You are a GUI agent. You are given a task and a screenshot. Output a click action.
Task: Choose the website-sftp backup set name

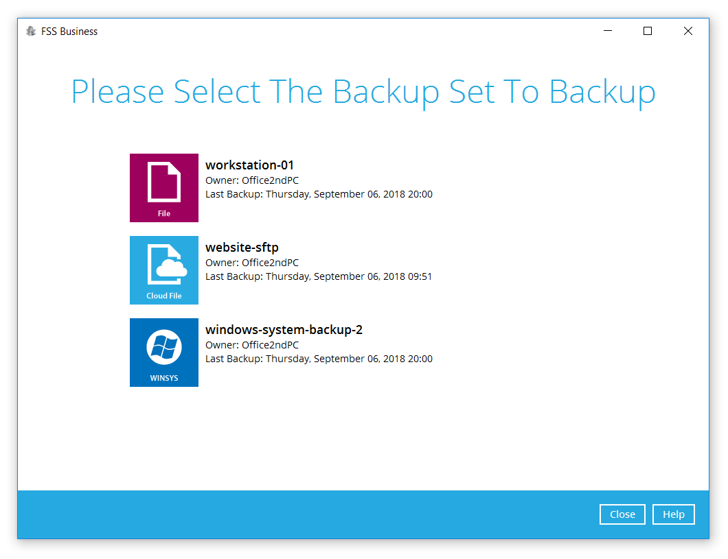pyautogui.click(x=242, y=248)
